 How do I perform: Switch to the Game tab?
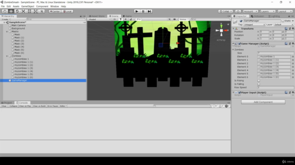(x=127, y=16)
